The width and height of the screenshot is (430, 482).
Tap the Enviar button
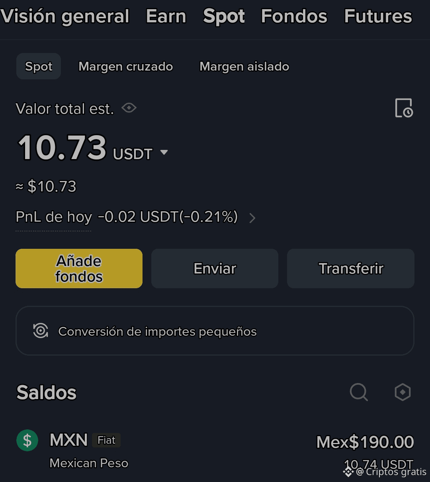[215, 268]
